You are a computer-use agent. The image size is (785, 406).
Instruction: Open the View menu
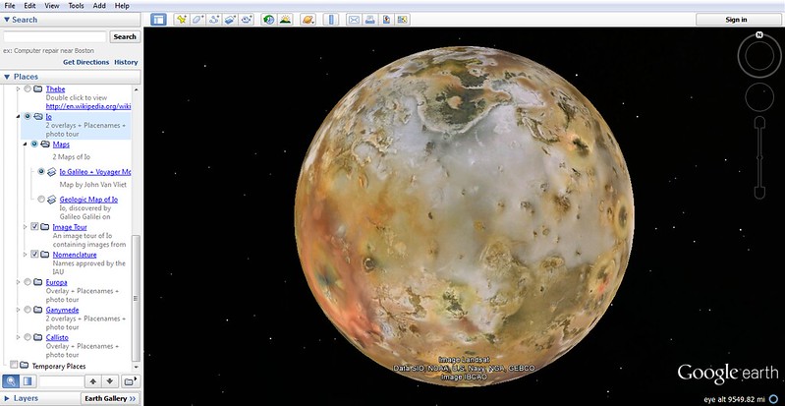pyautogui.click(x=51, y=6)
